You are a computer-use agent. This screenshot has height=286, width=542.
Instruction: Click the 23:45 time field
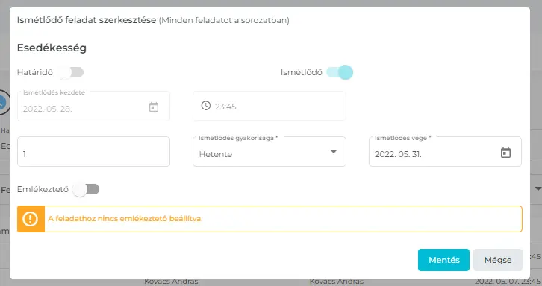pyautogui.click(x=270, y=106)
